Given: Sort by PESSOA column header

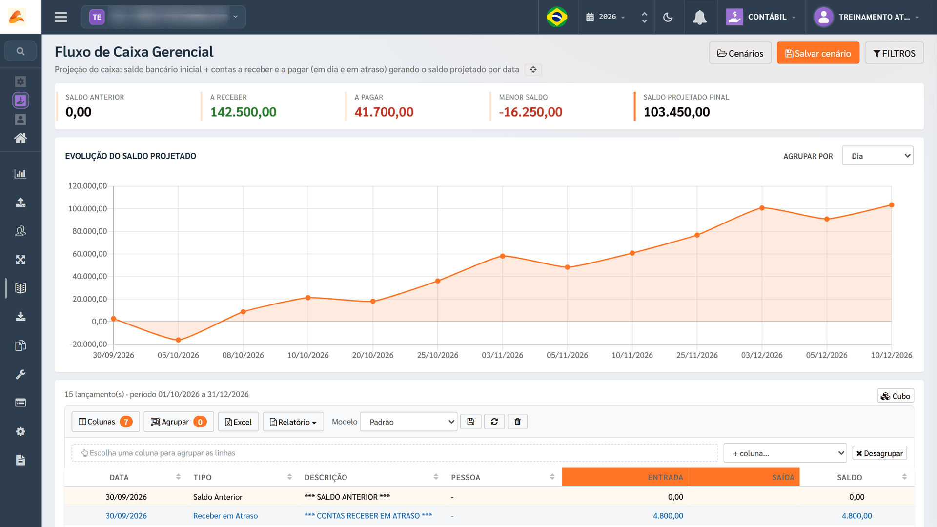Looking at the screenshot, I should (503, 477).
